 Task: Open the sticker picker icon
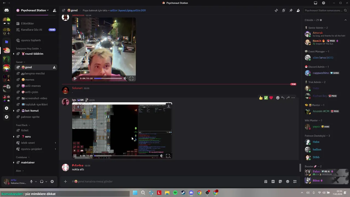pyautogui.click(x=280, y=181)
